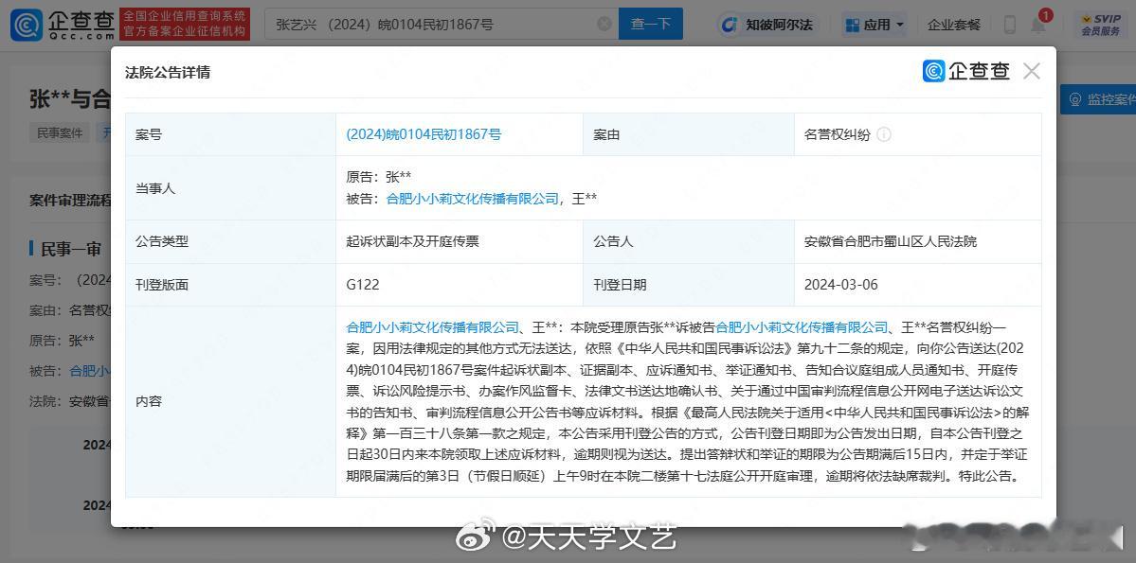This screenshot has height=563, width=1136.
Task: Open SVIP 会员服务
Action: (x=1101, y=25)
